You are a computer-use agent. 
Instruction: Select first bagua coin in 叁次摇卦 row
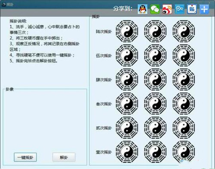127,104
